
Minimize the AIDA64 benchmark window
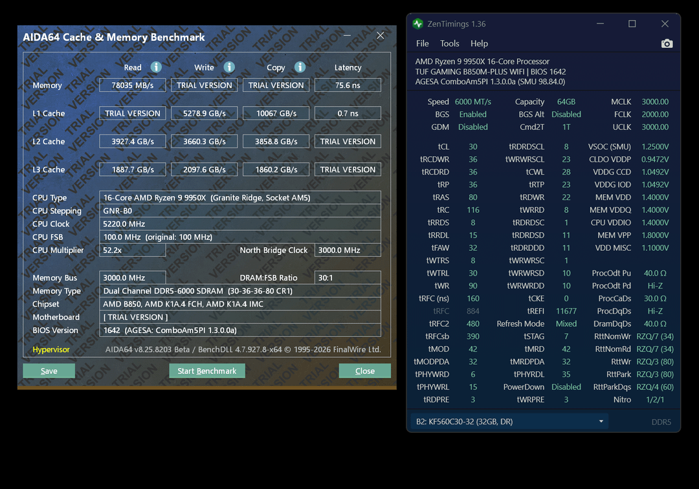348,36
